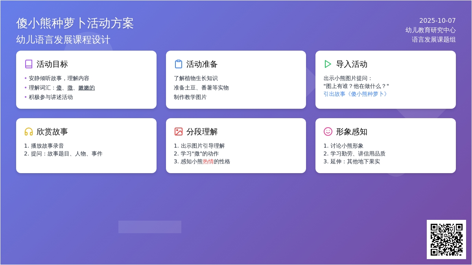Click the 学习勤劳、讲信用品质 list item
Viewport: 472px width, 265px height.
click(358, 154)
